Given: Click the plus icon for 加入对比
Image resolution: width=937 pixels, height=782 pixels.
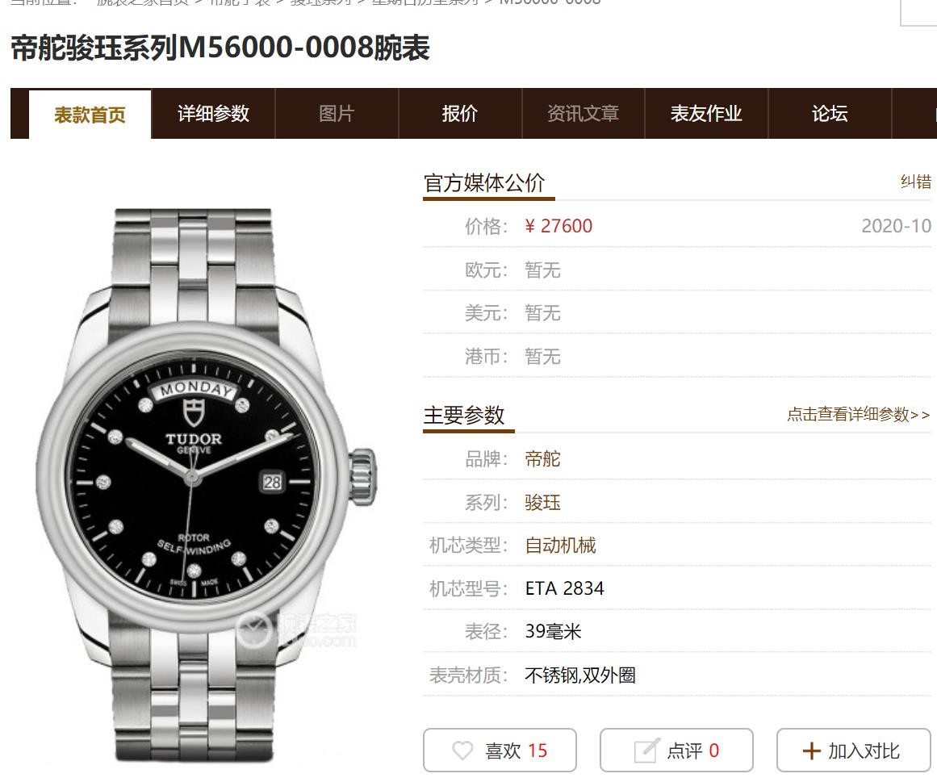Looking at the screenshot, I should tap(812, 751).
